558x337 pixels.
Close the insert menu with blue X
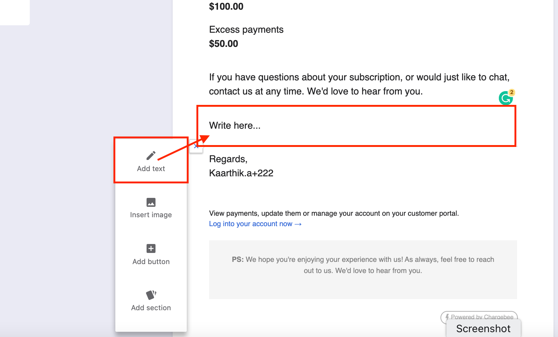(x=196, y=147)
